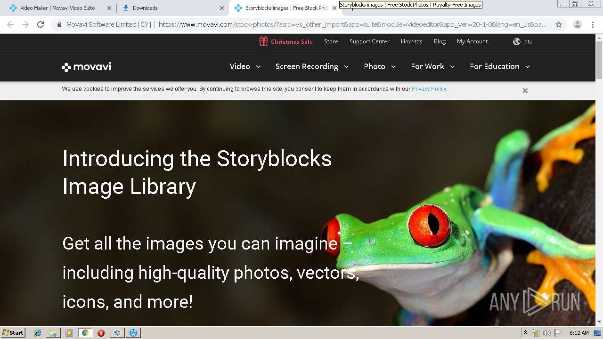Close the Video Maker Movavi tab

pos(109,8)
